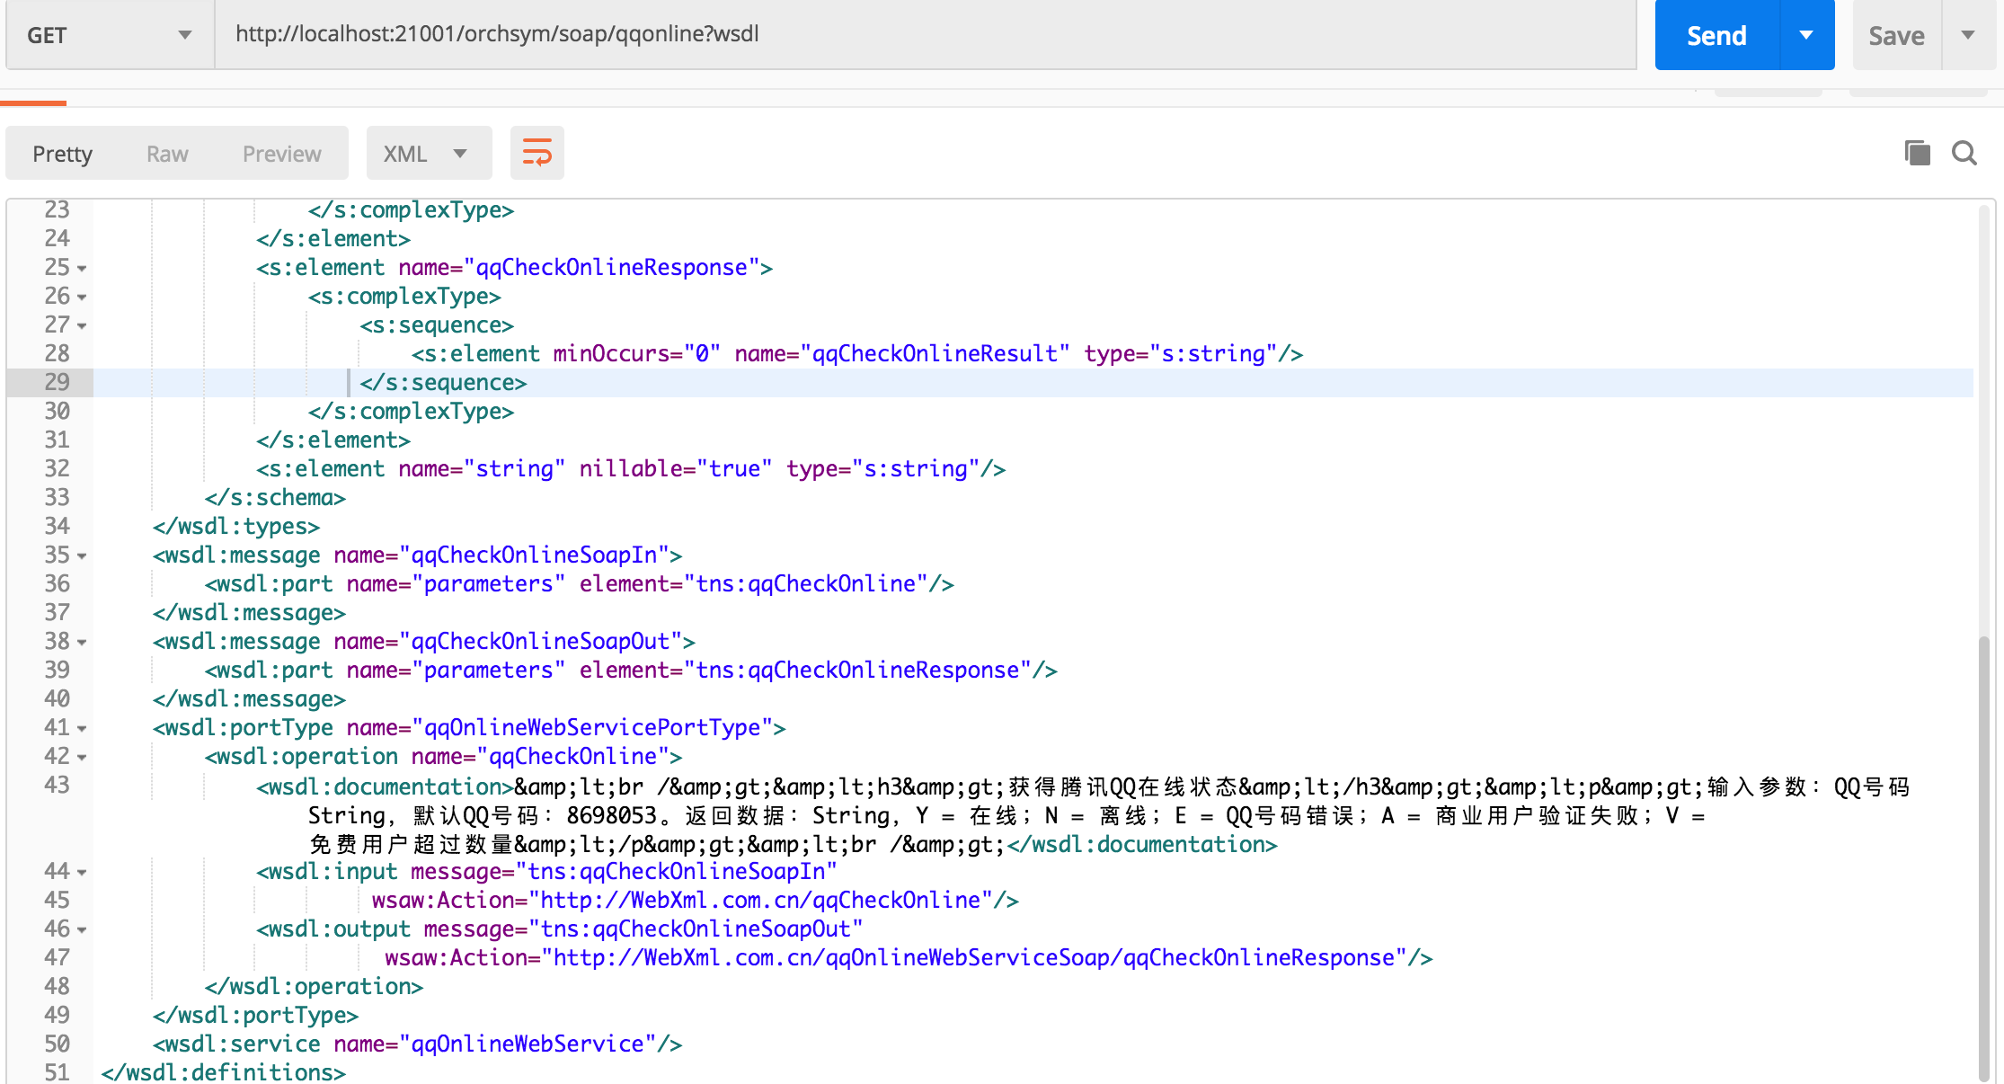
Task: Copy response with the clipboard icon
Action: (1917, 153)
